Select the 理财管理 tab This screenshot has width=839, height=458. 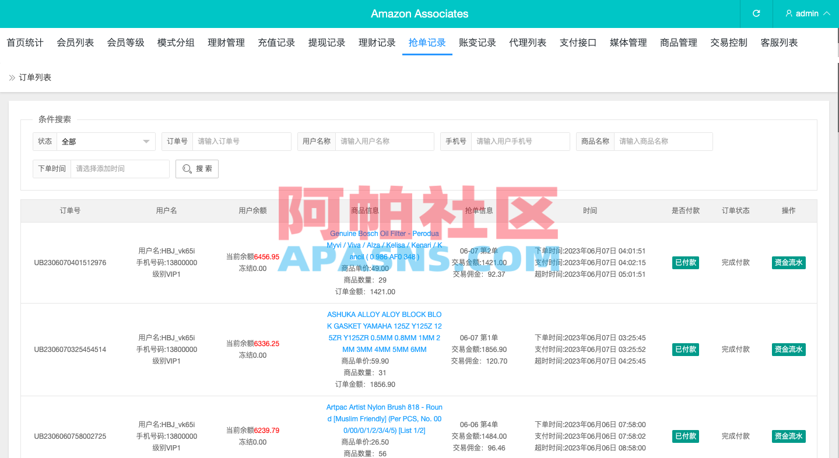226,43
